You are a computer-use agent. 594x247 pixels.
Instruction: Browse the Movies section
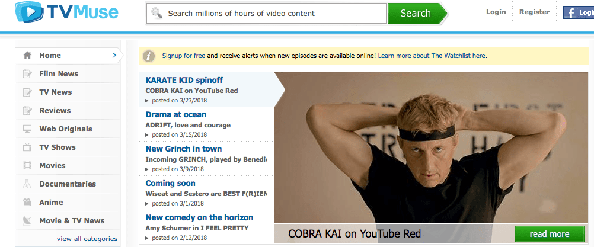pos(68,166)
